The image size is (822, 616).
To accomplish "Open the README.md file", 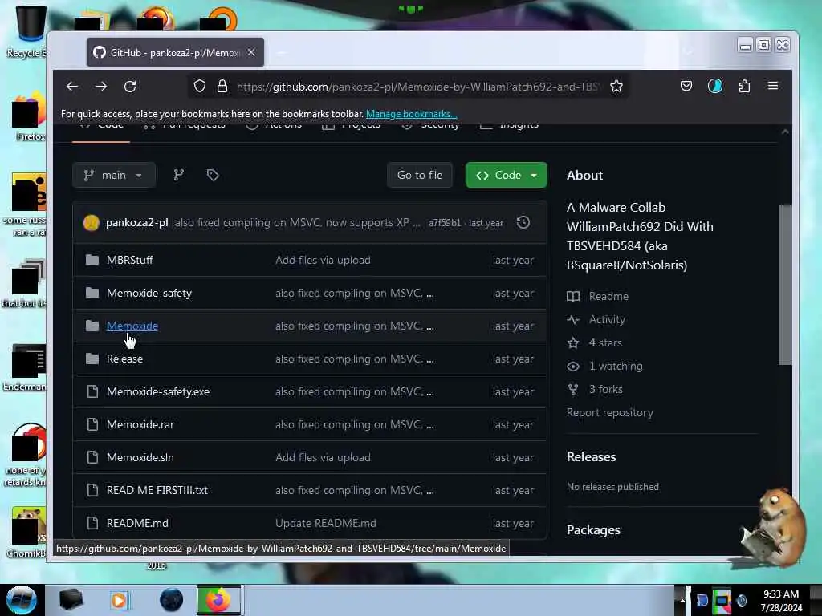I will (137, 523).
